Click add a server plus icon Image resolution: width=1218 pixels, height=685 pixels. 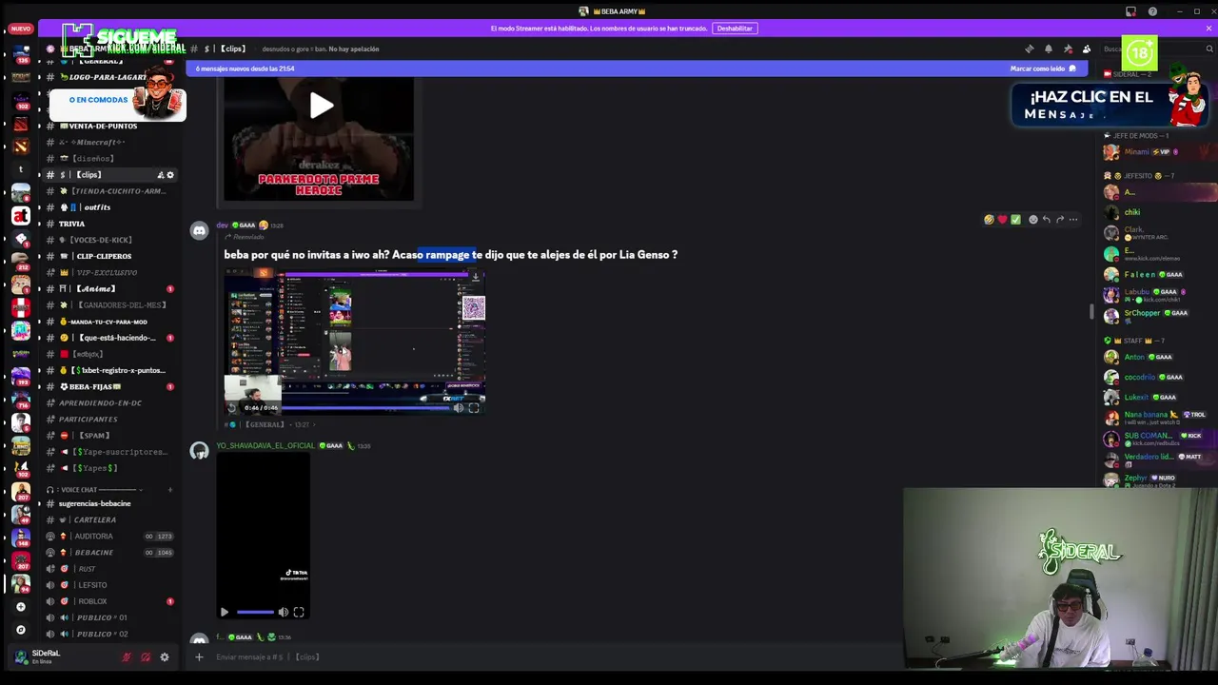21,606
